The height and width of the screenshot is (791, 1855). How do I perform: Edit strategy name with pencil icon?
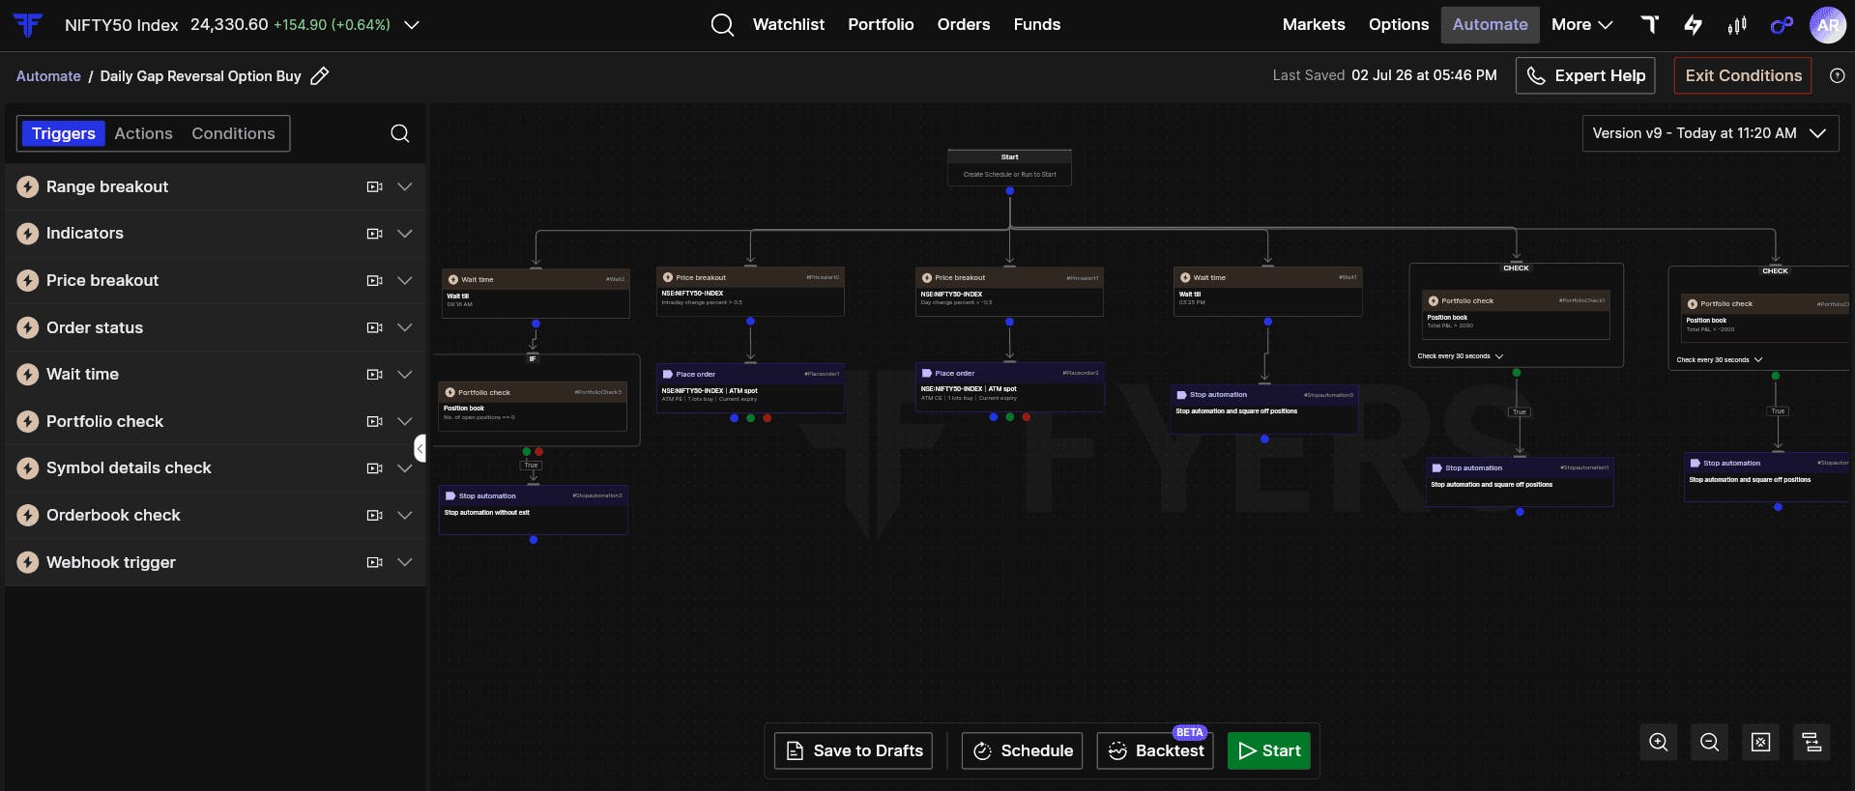click(320, 76)
